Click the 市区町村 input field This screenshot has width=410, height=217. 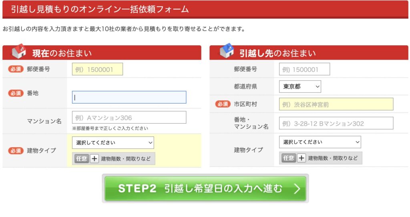[336, 104]
